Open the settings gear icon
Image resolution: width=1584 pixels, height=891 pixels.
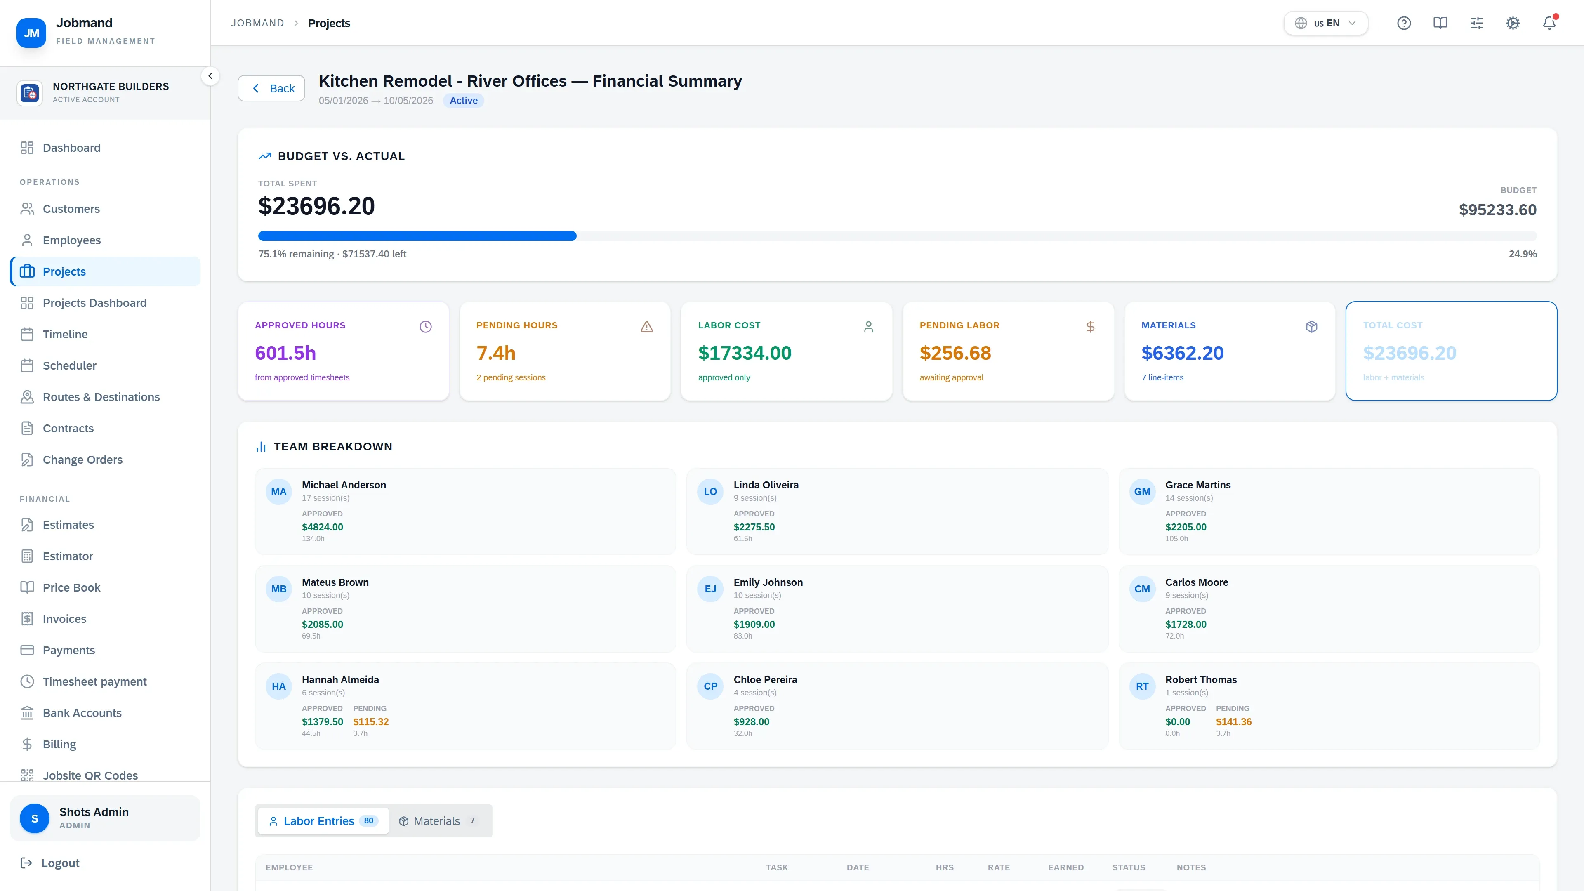coord(1513,24)
